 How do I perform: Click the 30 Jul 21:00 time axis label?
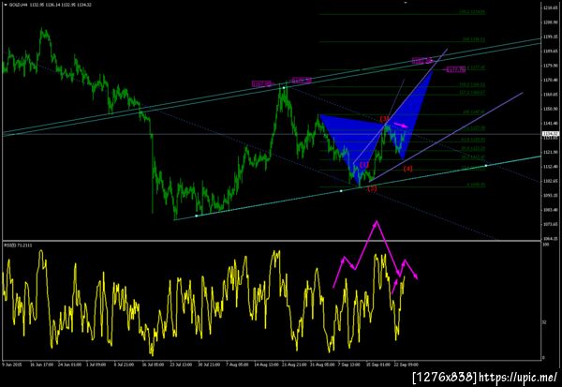[x=209, y=365]
